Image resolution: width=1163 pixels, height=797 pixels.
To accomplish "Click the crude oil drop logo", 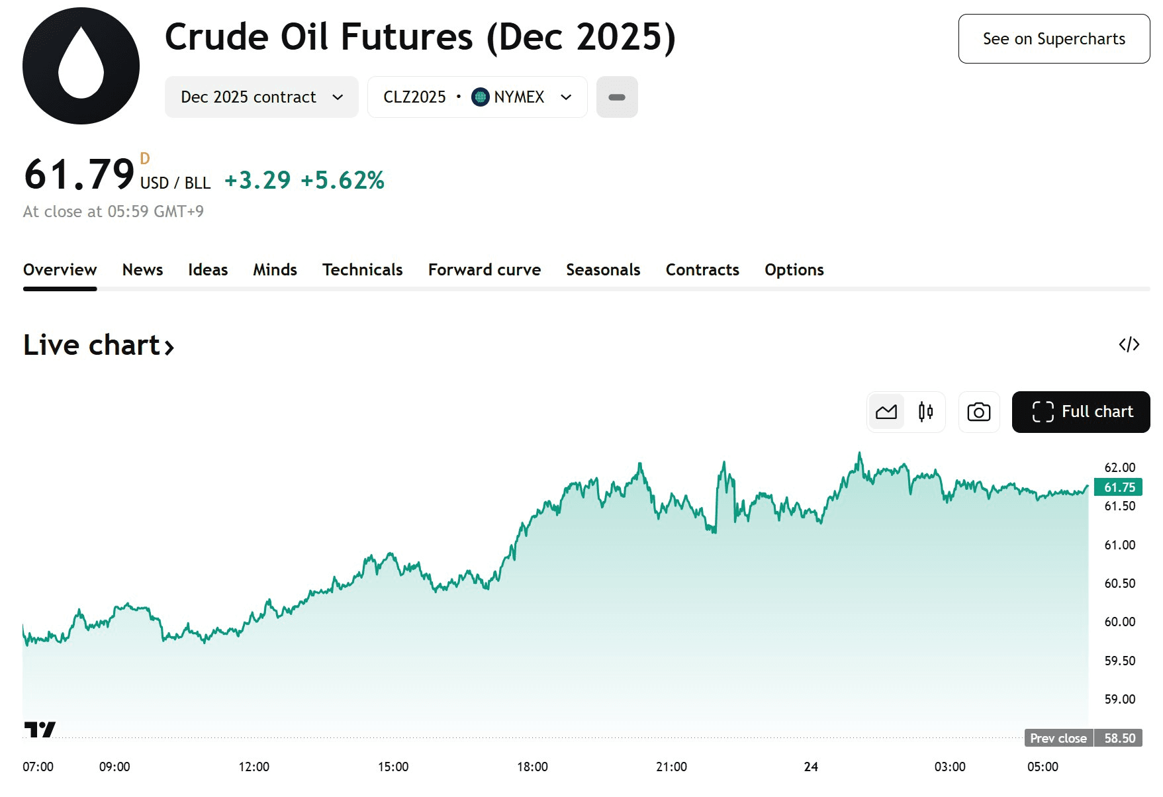I will pos(81,66).
